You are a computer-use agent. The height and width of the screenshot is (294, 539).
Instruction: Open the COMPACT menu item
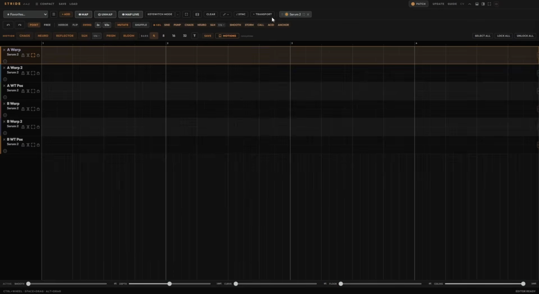[45, 4]
